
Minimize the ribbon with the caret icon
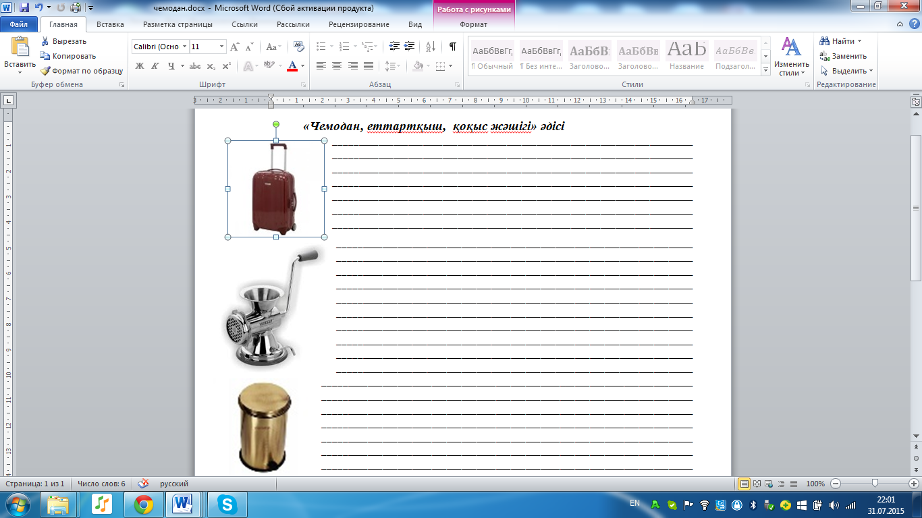coord(901,24)
